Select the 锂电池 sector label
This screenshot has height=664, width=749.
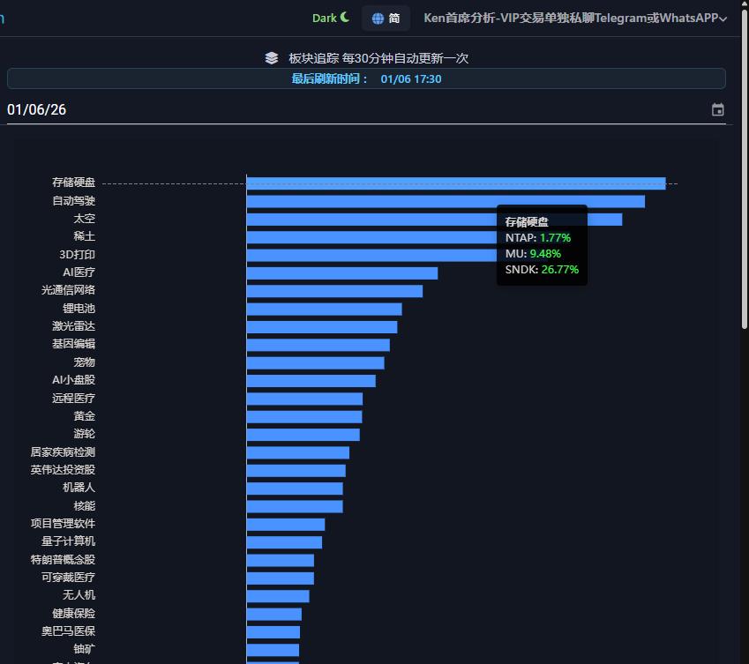point(79,309)
